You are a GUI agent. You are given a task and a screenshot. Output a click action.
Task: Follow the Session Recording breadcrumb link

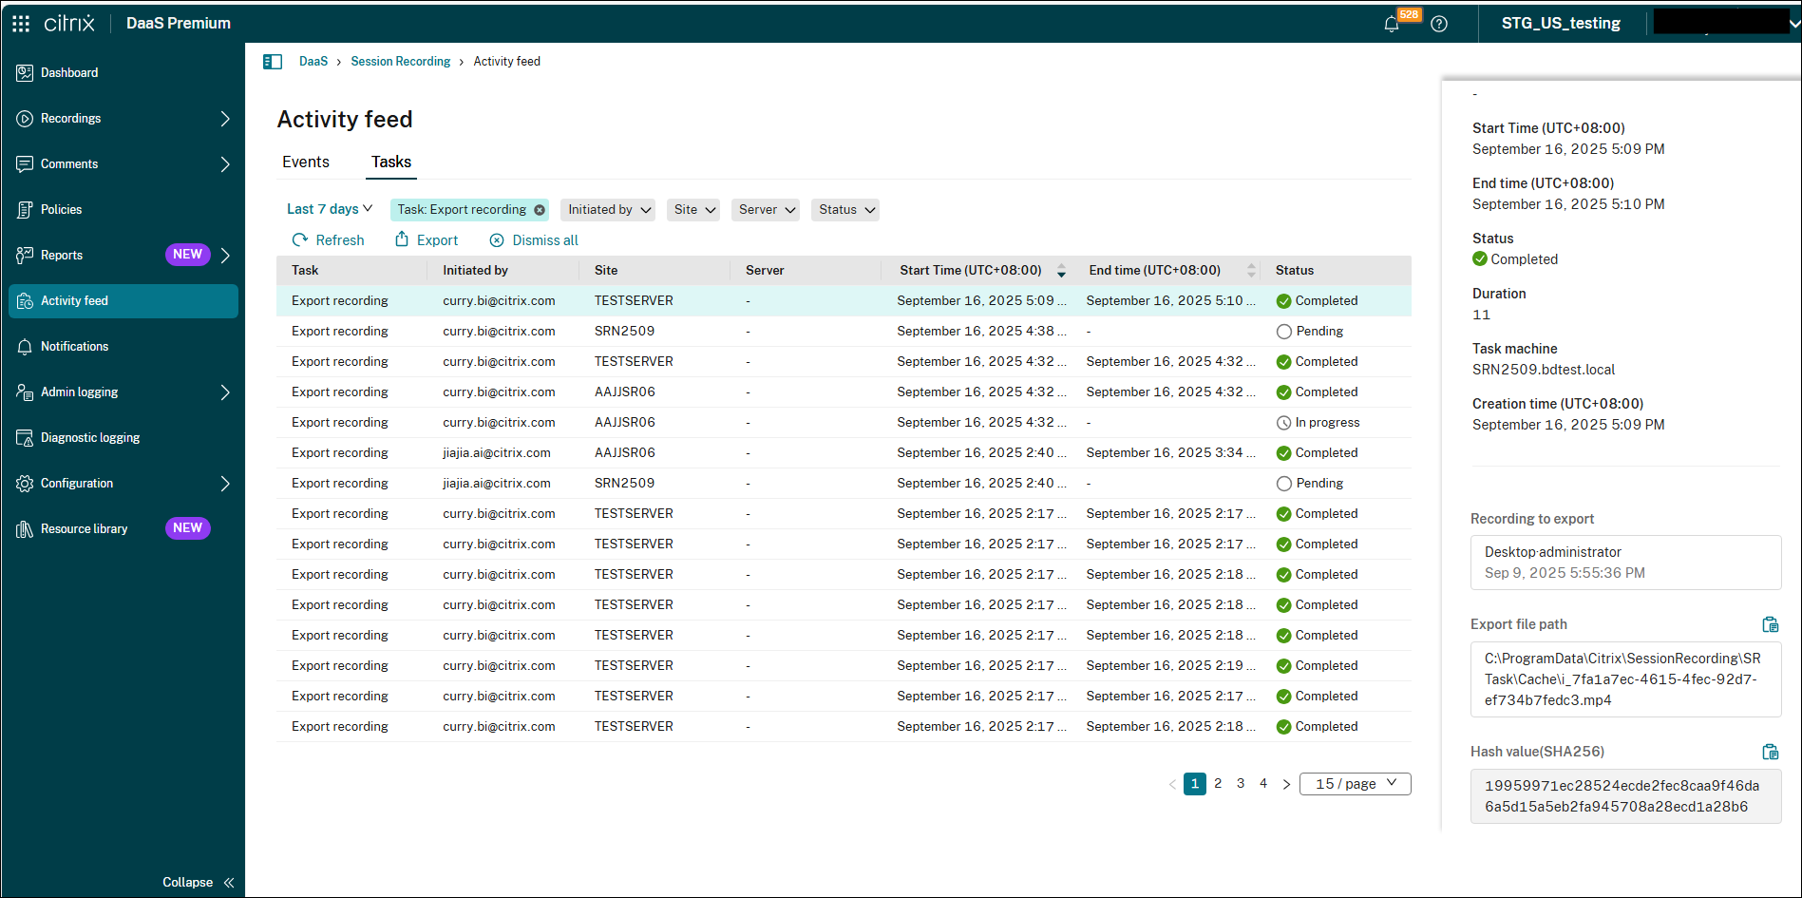400,62
